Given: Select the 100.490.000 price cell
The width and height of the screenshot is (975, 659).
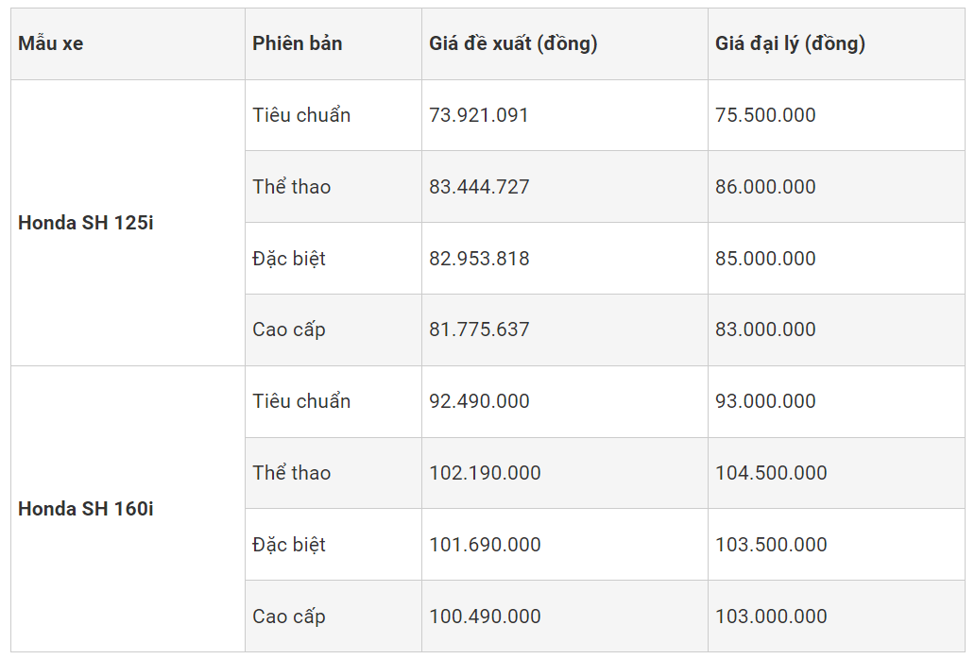Looking at the screenshot, I should point(485,617).
